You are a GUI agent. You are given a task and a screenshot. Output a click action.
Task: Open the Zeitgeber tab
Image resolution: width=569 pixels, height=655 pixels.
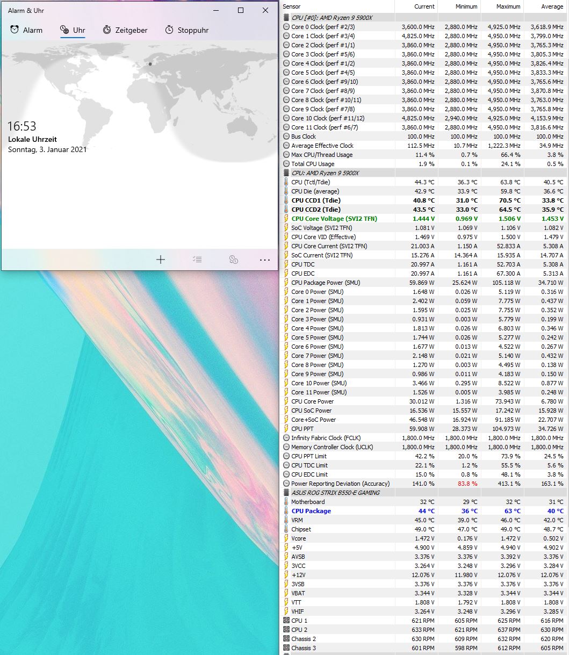click(x=125, y=30)
